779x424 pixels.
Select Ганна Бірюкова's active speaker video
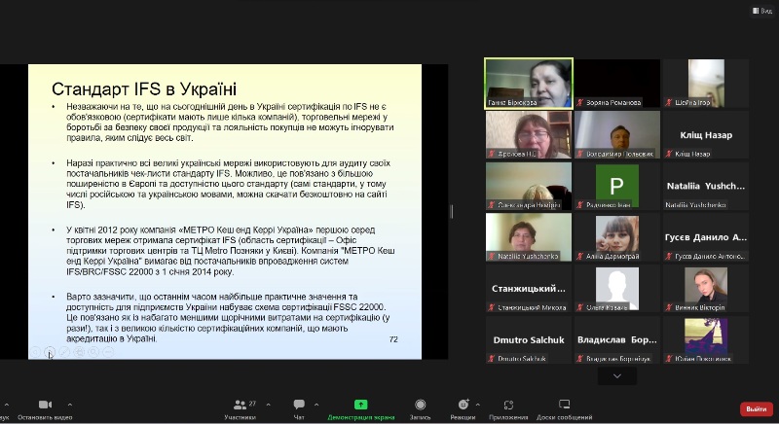tap(529, 83)
